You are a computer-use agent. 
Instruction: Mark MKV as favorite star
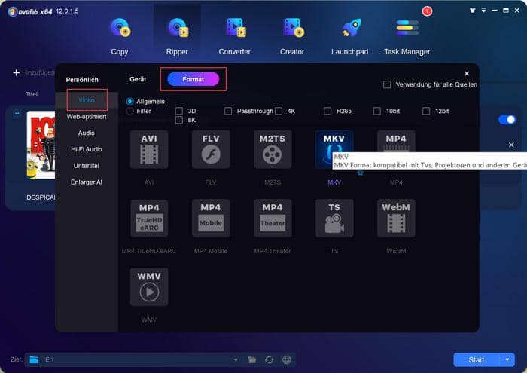[x=361, y=173]
